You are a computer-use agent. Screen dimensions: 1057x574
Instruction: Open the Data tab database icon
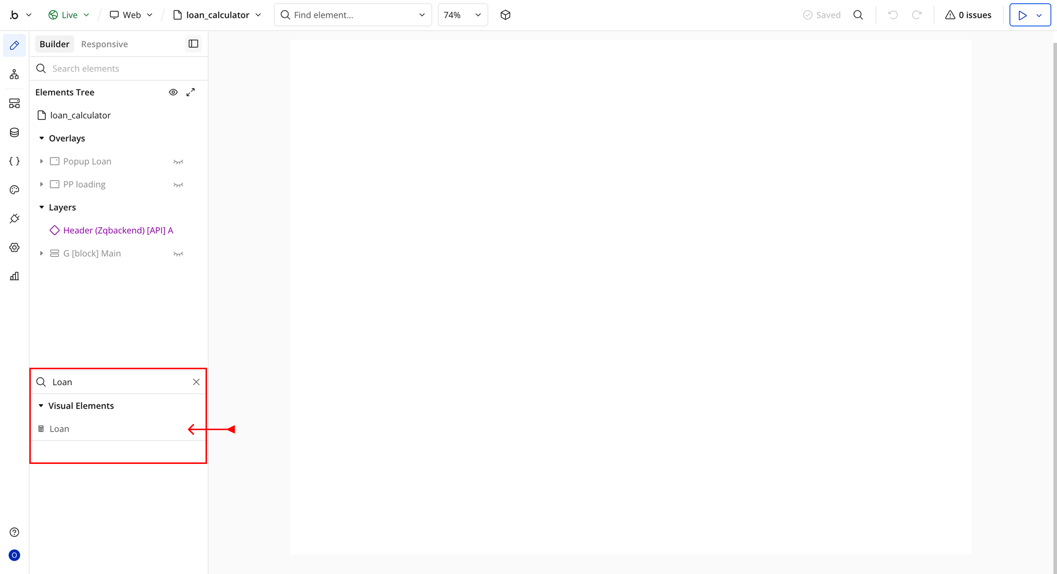[x=14, y=132]
